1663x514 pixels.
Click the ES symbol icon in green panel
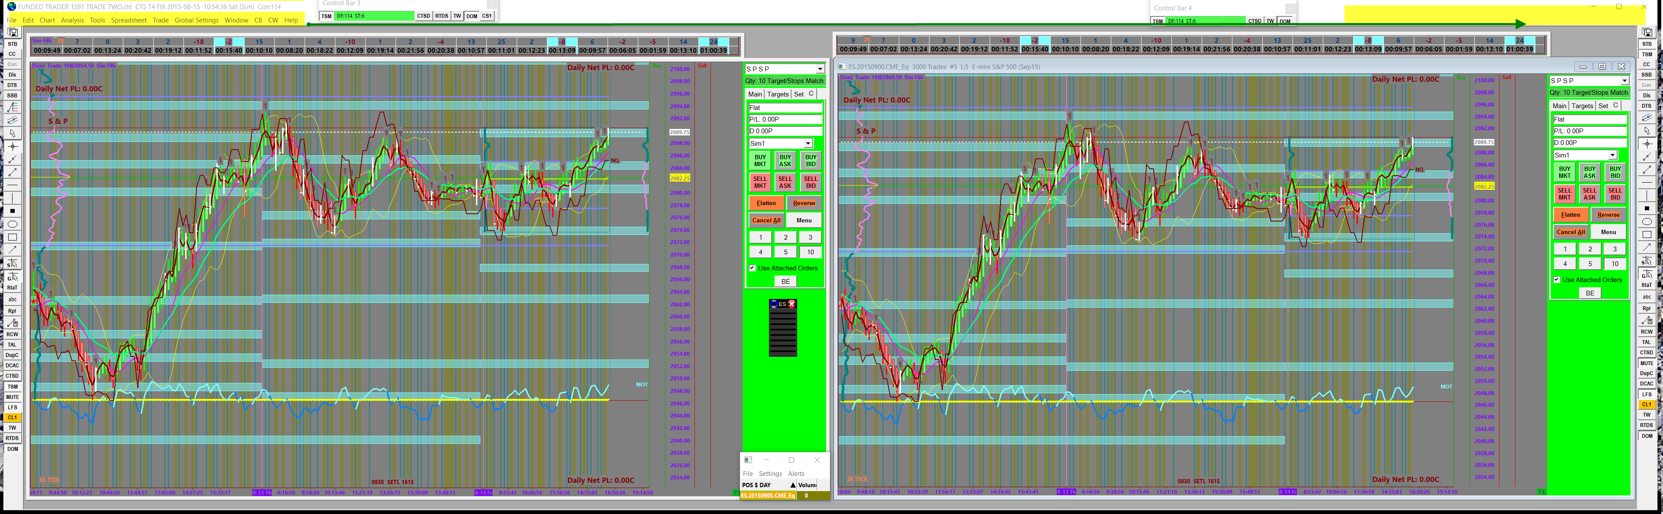coord(782,304)
